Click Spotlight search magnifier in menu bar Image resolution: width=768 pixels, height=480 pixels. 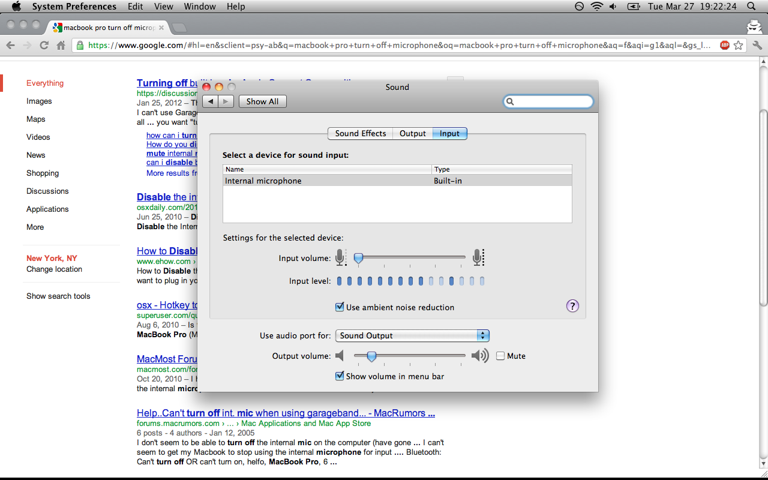point(751,7)
